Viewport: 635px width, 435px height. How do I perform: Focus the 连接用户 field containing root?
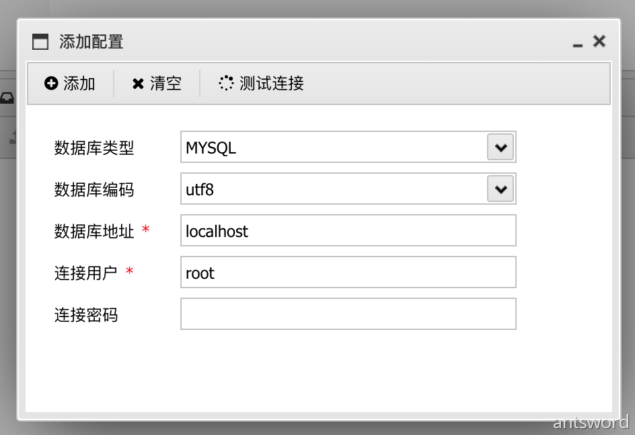[348, 273]
